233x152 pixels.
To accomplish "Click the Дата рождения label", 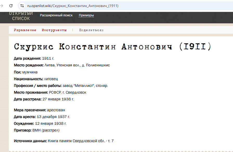I will [28, 59].
